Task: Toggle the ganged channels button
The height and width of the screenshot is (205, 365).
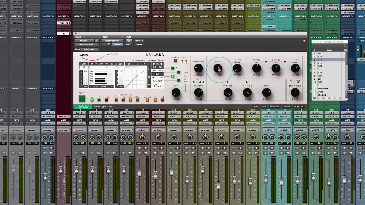Action: [147, 100]
